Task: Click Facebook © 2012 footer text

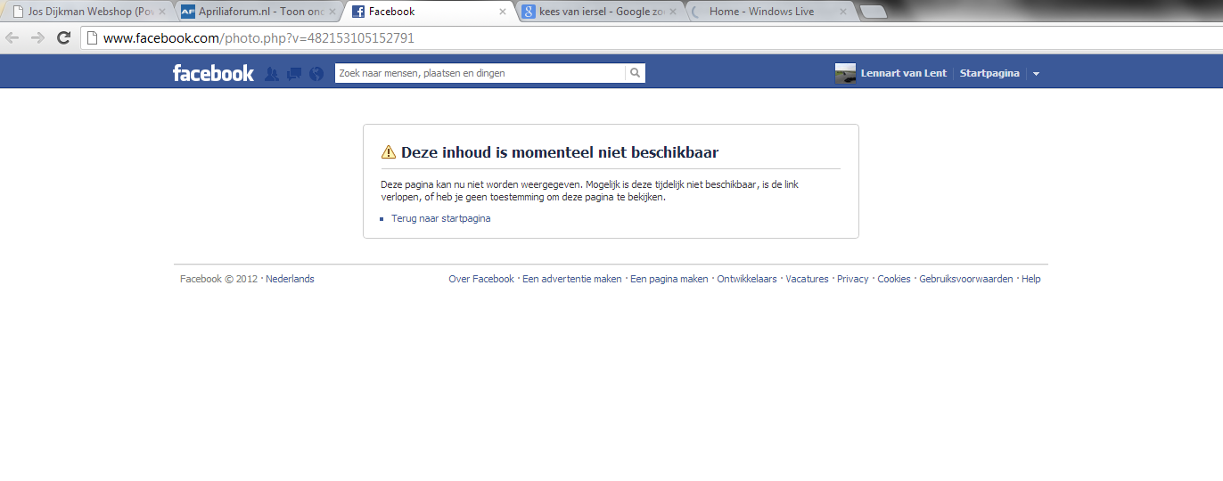Action: [x=219, y=279]
